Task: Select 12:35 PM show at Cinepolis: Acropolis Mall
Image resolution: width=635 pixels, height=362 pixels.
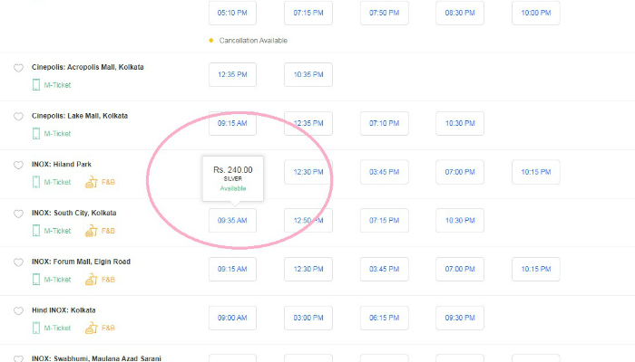Action: 232,74
